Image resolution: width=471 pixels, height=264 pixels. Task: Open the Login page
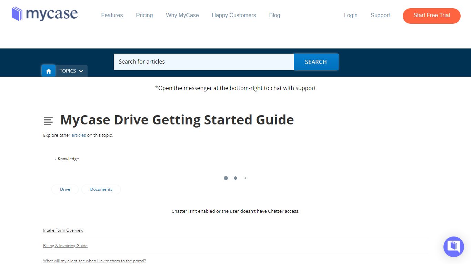pyautogui.click(x=351, y=15)
